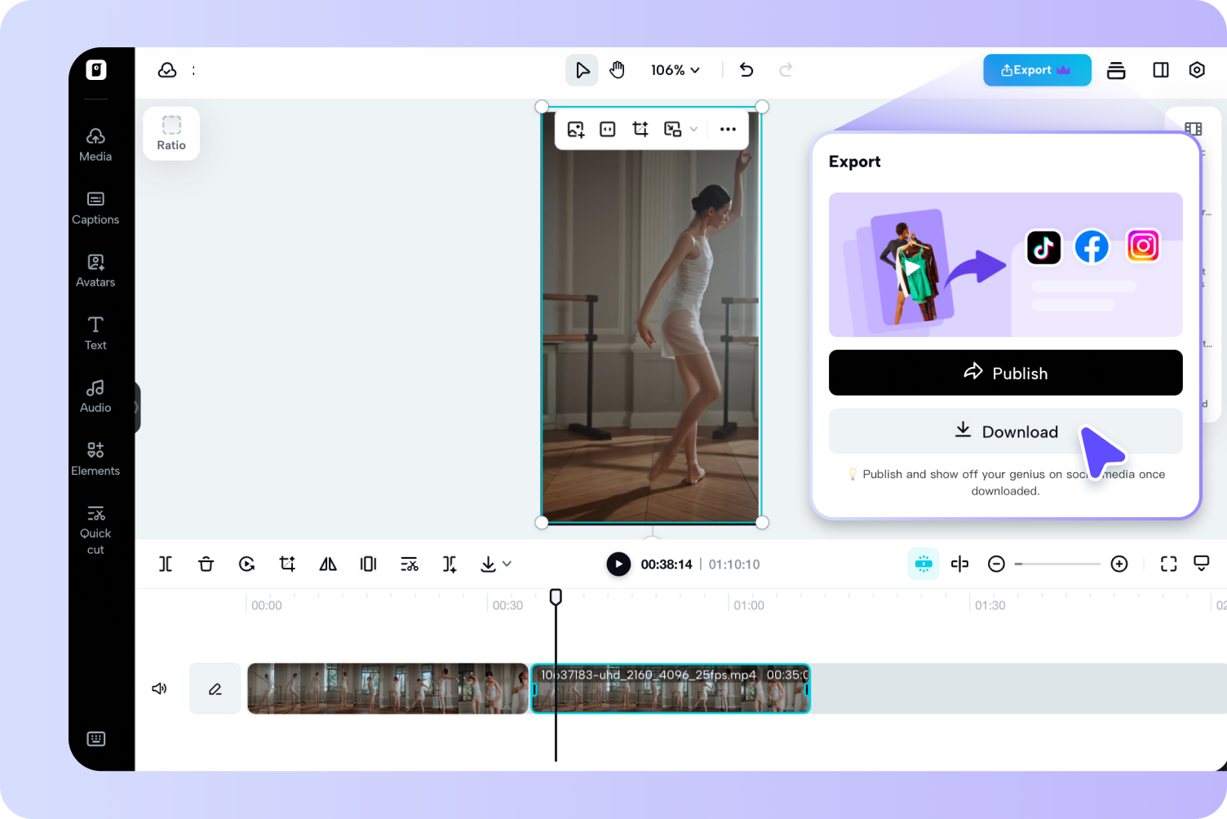The width and height of the screenshot is (1227, 819).
Task: Open the Media panel in the sidebar
Action: coord(95,145)
